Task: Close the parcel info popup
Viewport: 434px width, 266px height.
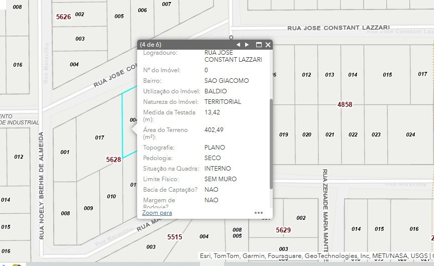Action: tap(268, 45)
